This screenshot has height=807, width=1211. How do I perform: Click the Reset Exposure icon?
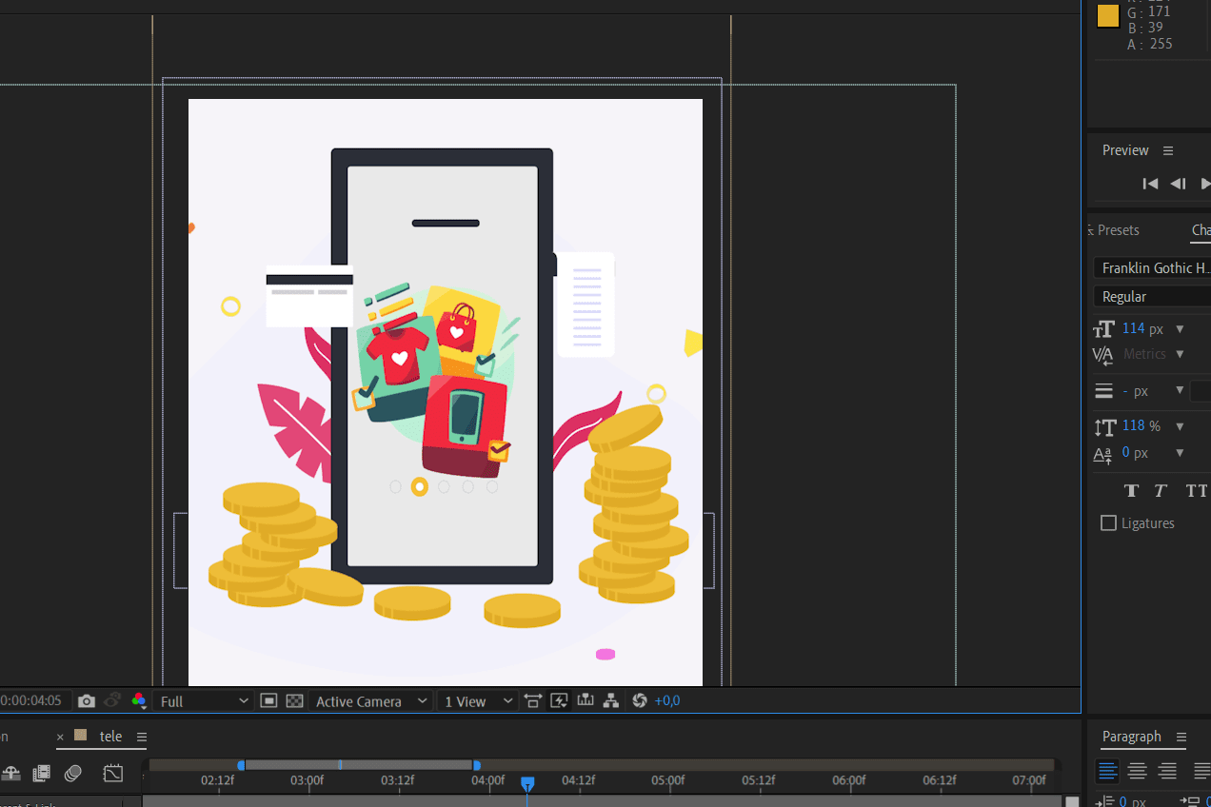(640, 701)
